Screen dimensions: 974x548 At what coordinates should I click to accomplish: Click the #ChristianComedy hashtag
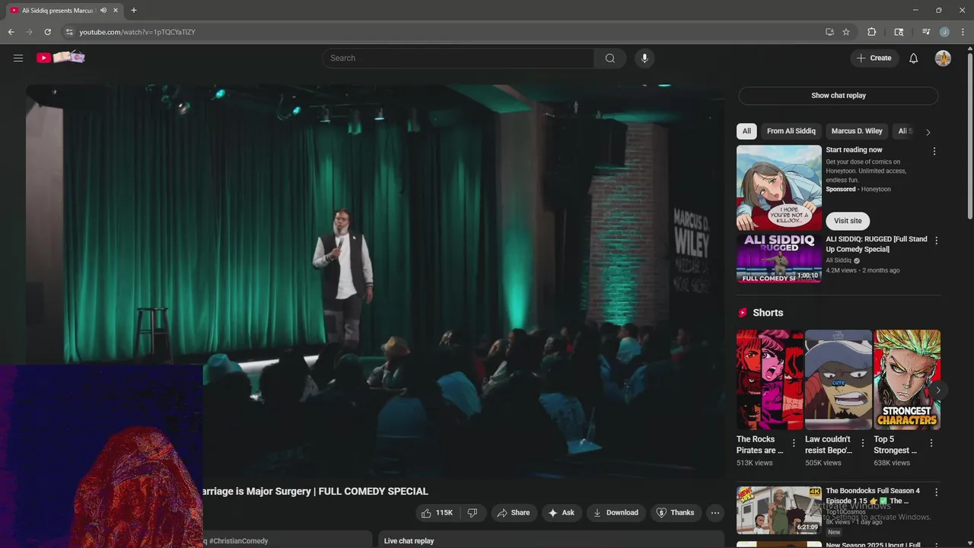coord(238,541)
